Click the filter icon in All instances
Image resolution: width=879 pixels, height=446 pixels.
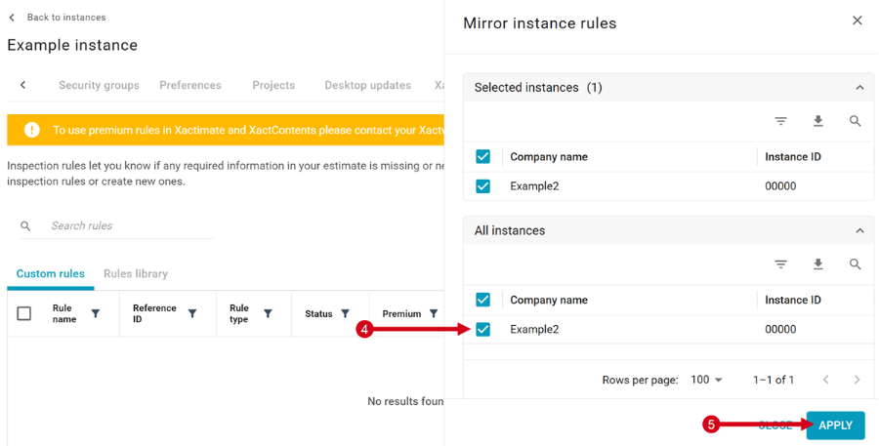(781, 264)
